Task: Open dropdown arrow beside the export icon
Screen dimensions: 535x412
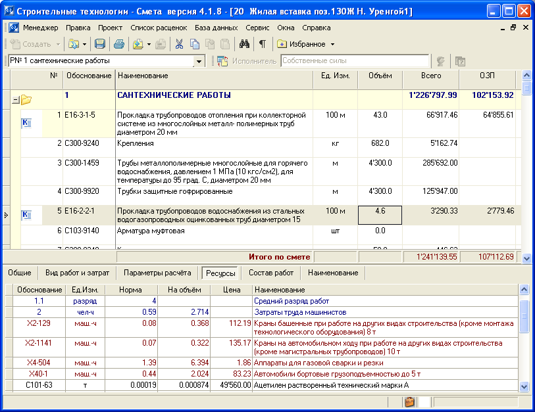Action: coord(149,44)
